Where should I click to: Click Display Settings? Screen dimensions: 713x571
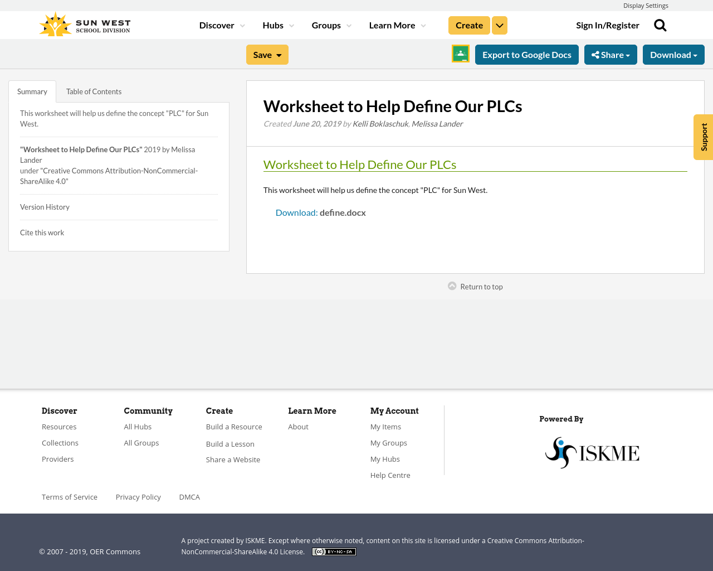[646, 4]
